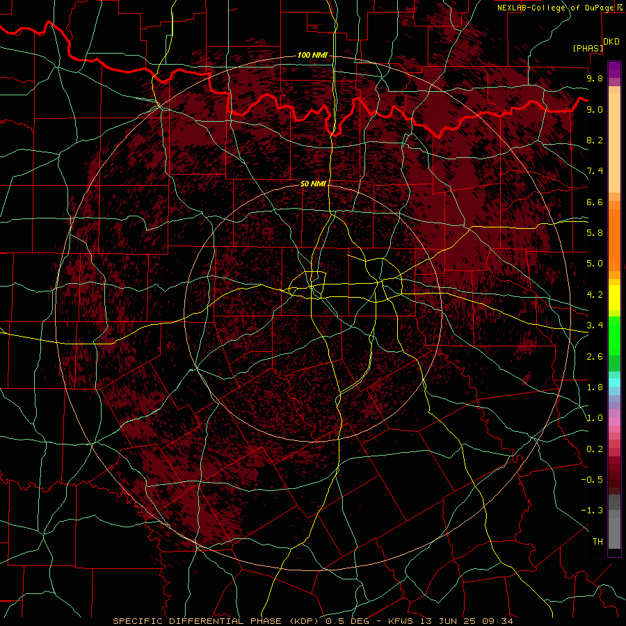This screenshot has height=626, width=626.
Task: Click the 1.8 scale value
Action: click(595, 387)
